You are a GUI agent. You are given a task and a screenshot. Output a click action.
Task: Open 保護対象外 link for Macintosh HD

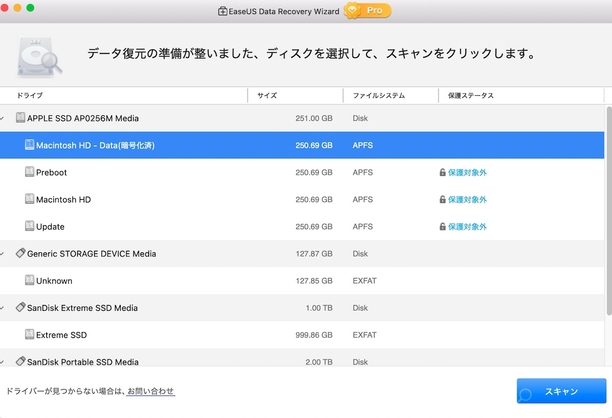467,199
